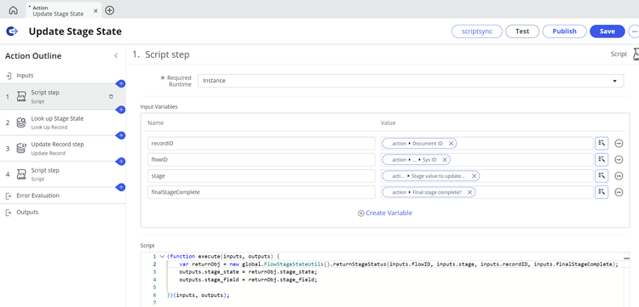Clear the Final stage complete? pill

coord(469,192)
